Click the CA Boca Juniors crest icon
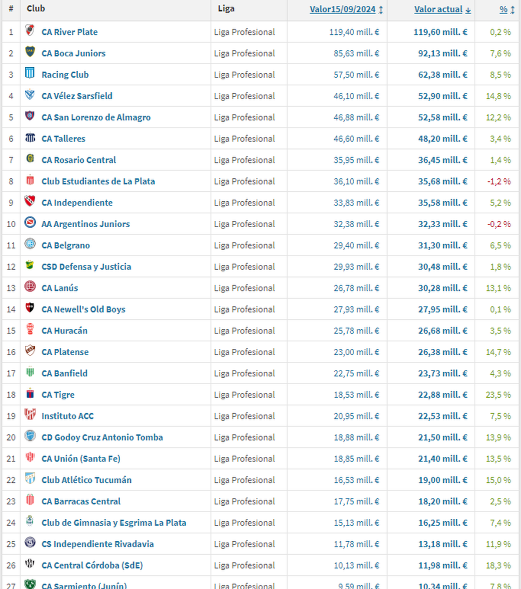Screen dimensions: 521x589 [x=30, y=52]
